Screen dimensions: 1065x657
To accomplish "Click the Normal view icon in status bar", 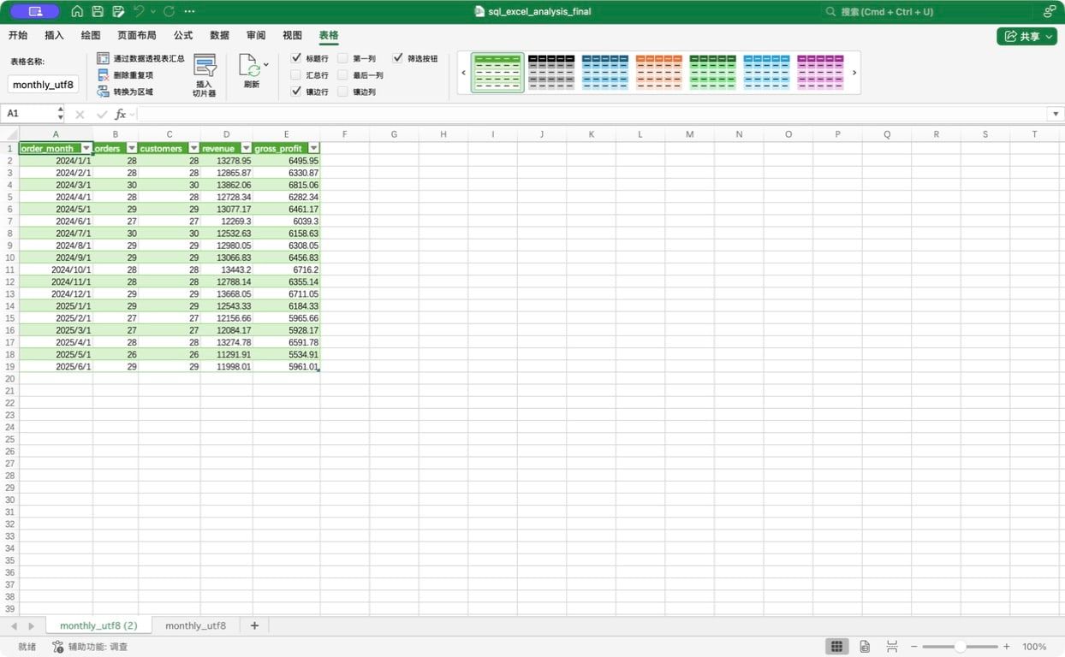I will tap(837, 647).
